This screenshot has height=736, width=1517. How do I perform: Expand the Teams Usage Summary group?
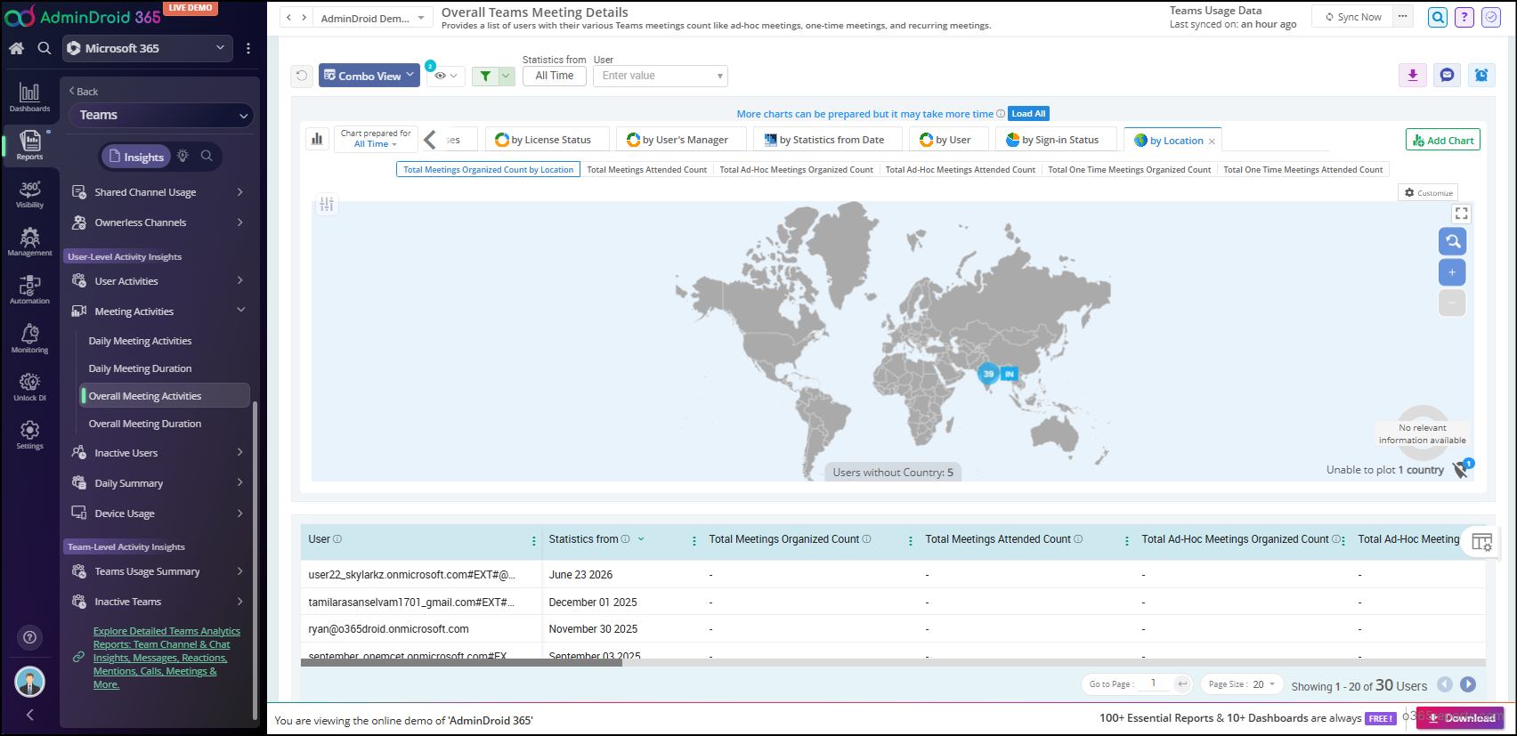pos(158,571)
